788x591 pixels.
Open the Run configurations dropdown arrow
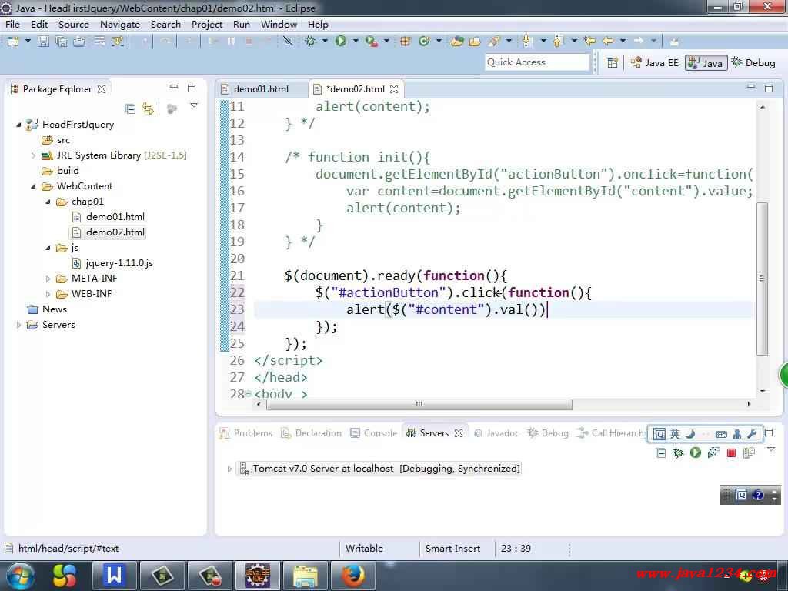356,42
